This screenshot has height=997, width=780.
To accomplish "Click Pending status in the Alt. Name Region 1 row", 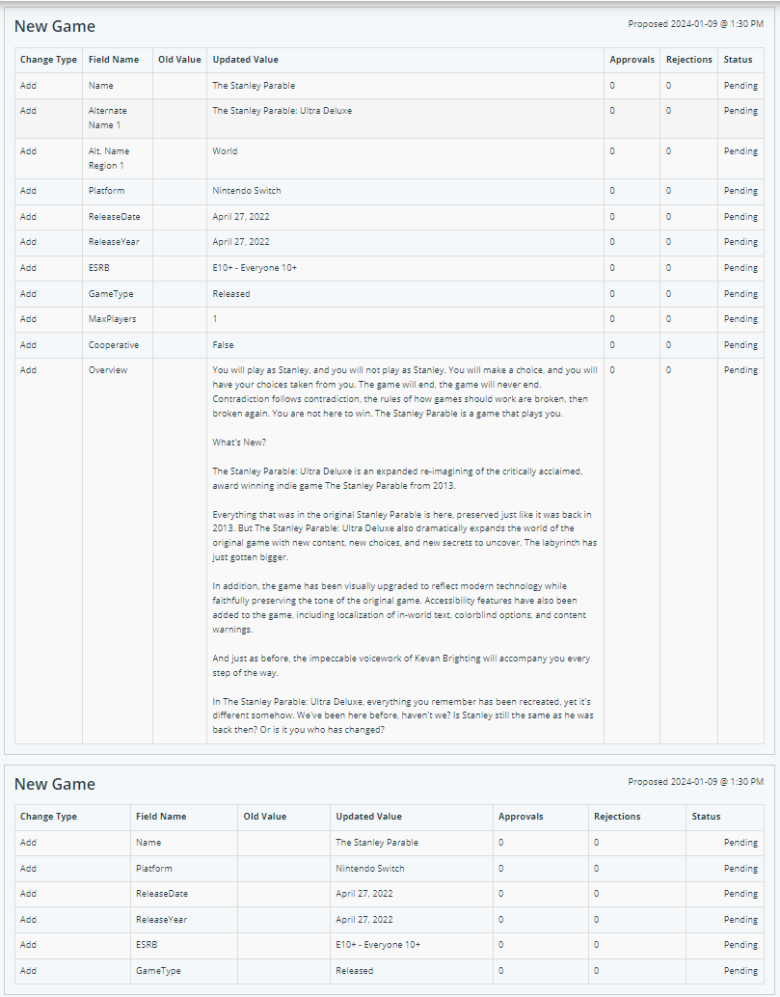I will coord(740,151).
